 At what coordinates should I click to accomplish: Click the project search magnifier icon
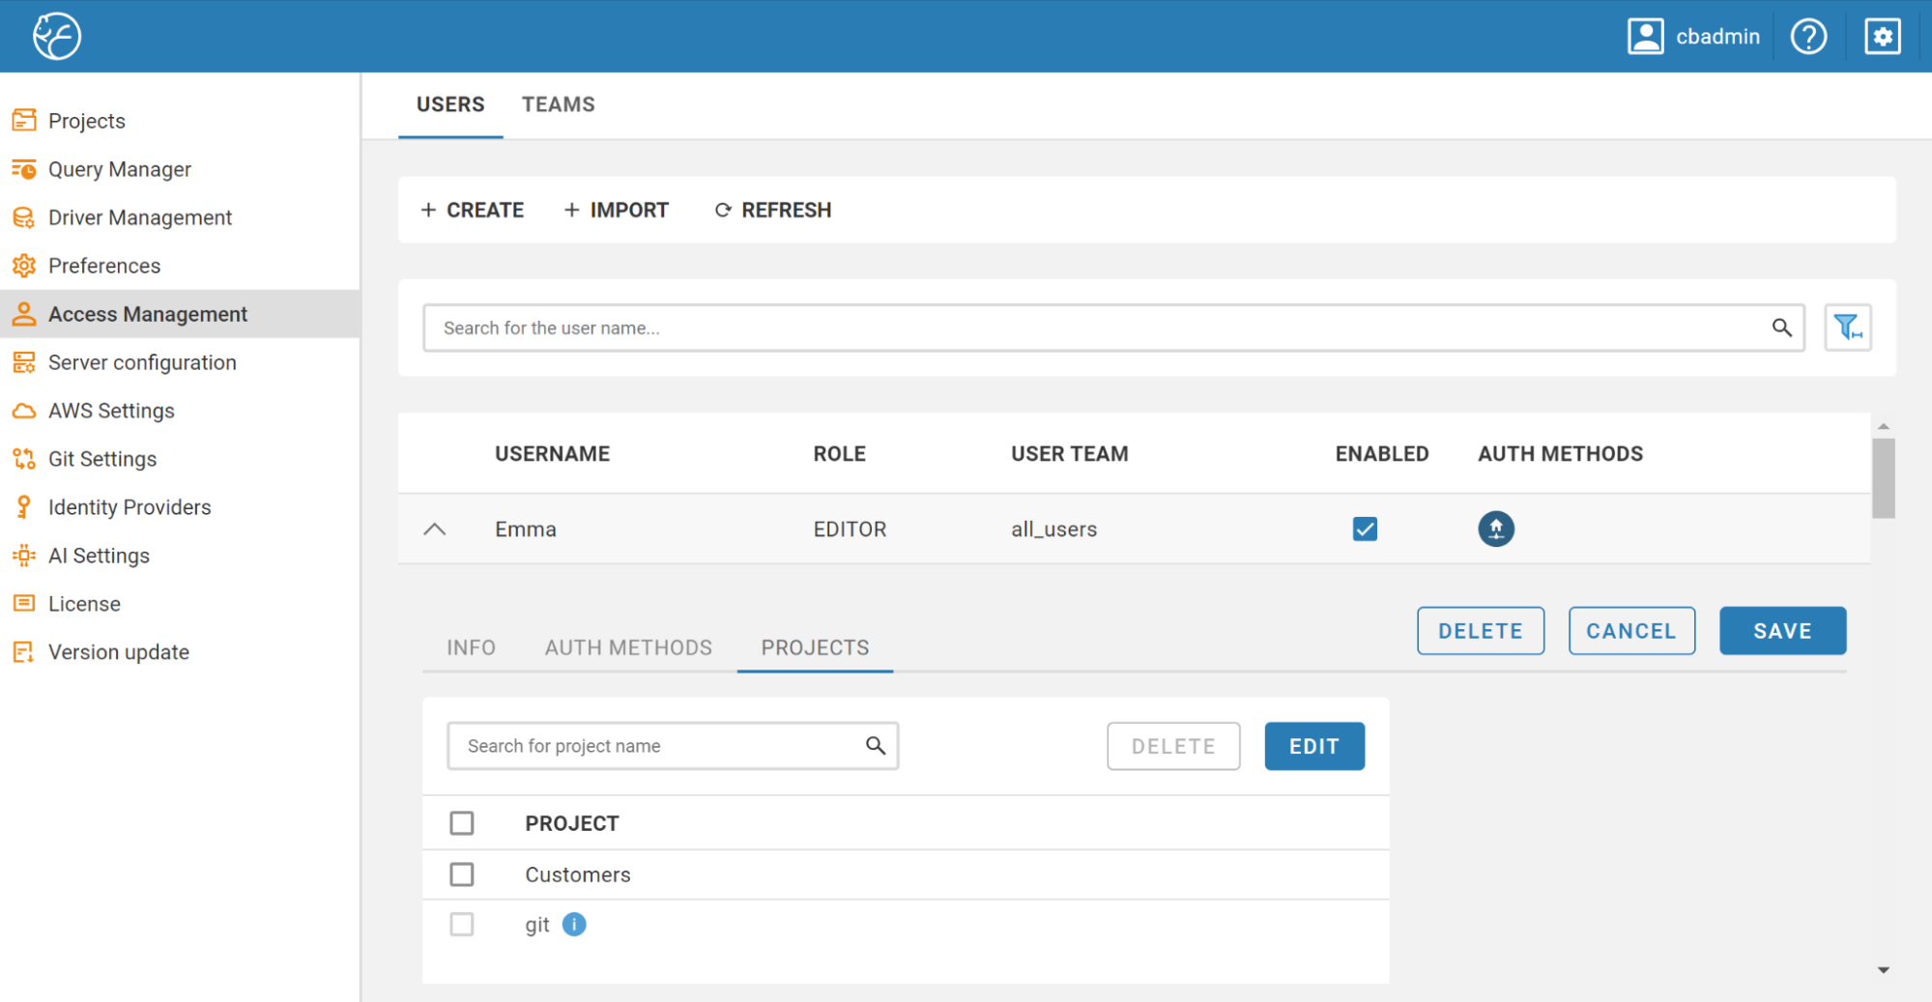pos(875,745)
